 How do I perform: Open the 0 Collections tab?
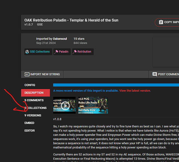tap(35, 108)
